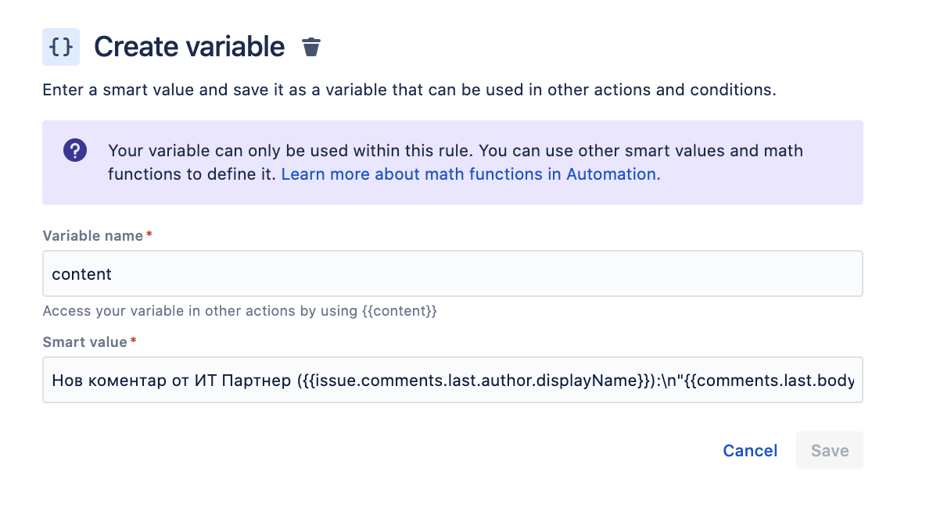Click the purple question mark help icon
This screenshot has width=951, height=522.
[75, 150]
